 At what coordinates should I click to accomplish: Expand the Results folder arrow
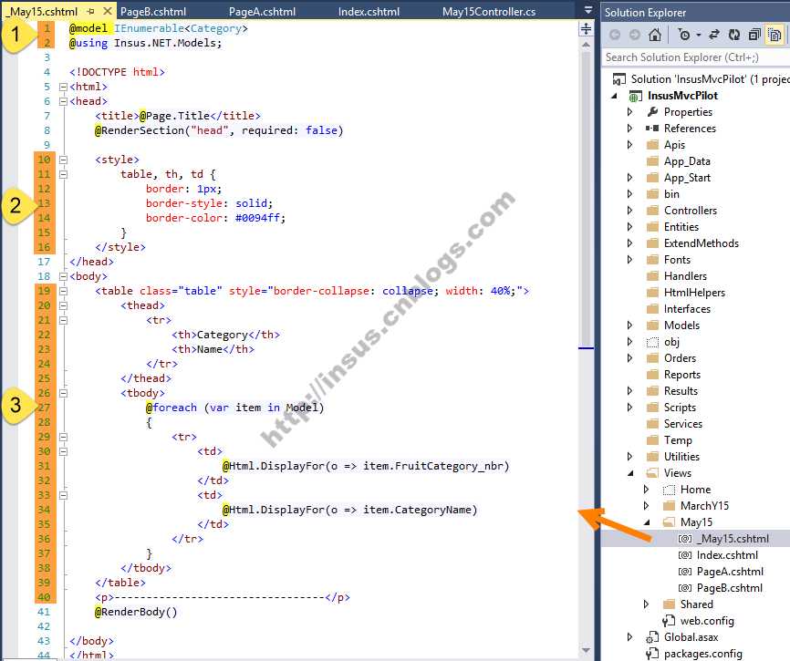[x=629, y=390]
